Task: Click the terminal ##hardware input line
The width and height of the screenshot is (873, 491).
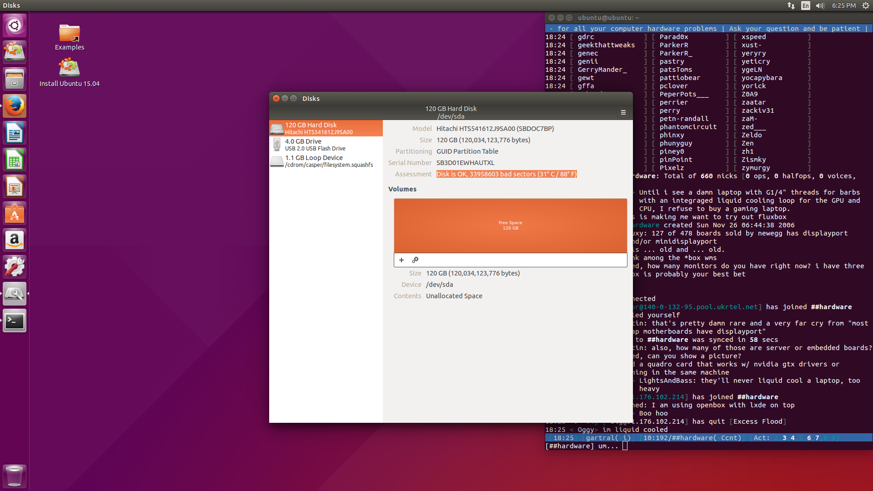Action: (x=708, y=446)
